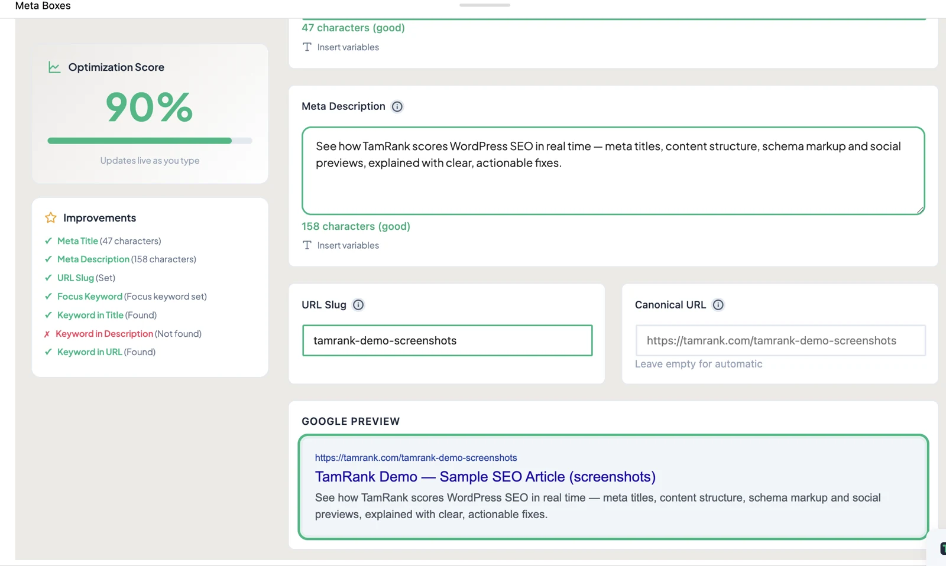
Task: Focus the Meta Description textarea
Action: (613, 171)
